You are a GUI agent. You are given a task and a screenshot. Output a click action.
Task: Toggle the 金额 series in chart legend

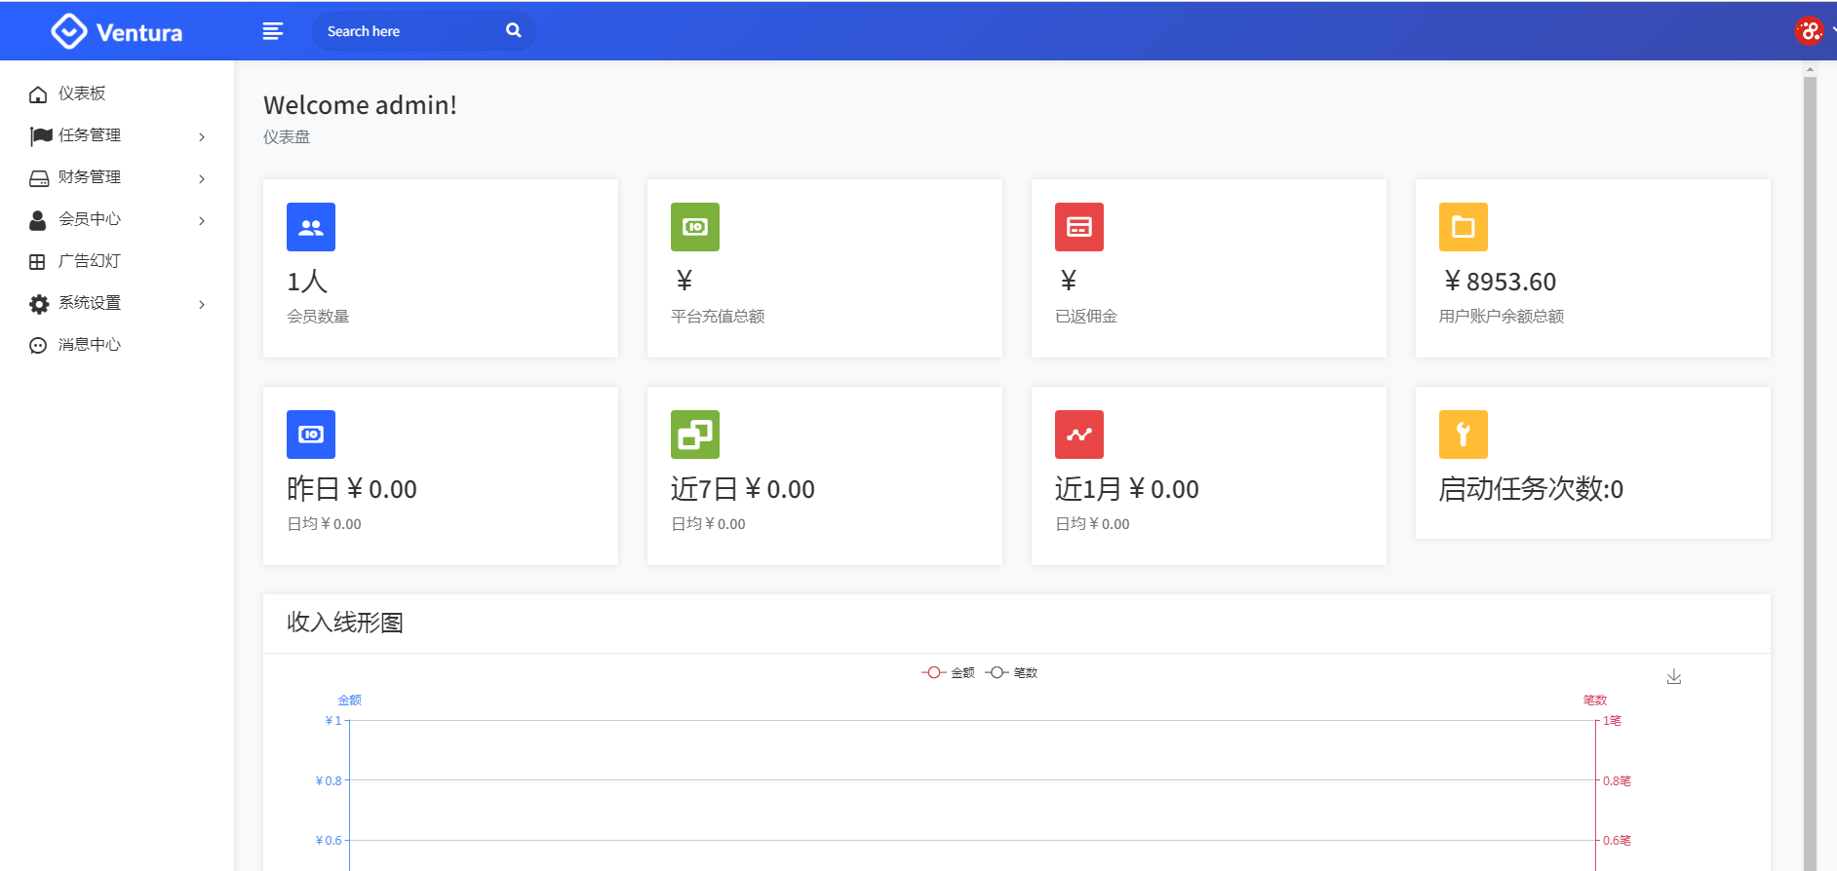coord(949,673)
